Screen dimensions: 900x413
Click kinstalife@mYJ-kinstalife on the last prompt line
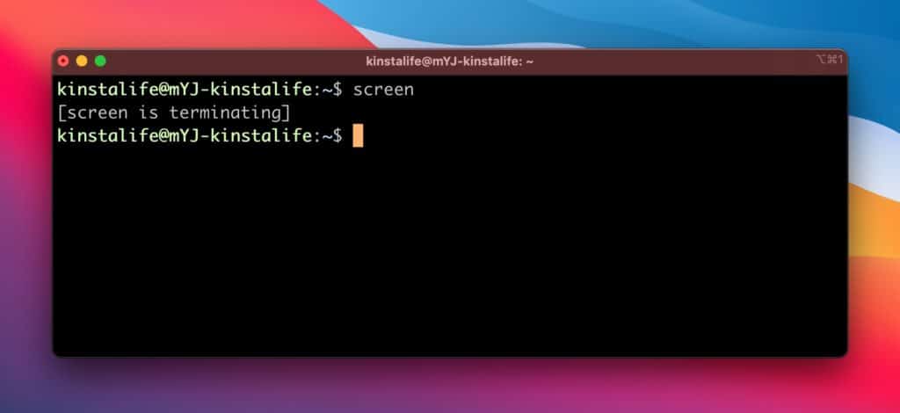[185, 136]
